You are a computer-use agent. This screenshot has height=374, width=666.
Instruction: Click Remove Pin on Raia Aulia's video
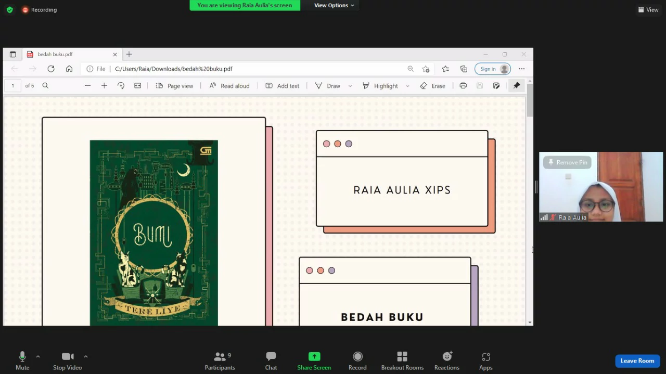coord(567,162)
